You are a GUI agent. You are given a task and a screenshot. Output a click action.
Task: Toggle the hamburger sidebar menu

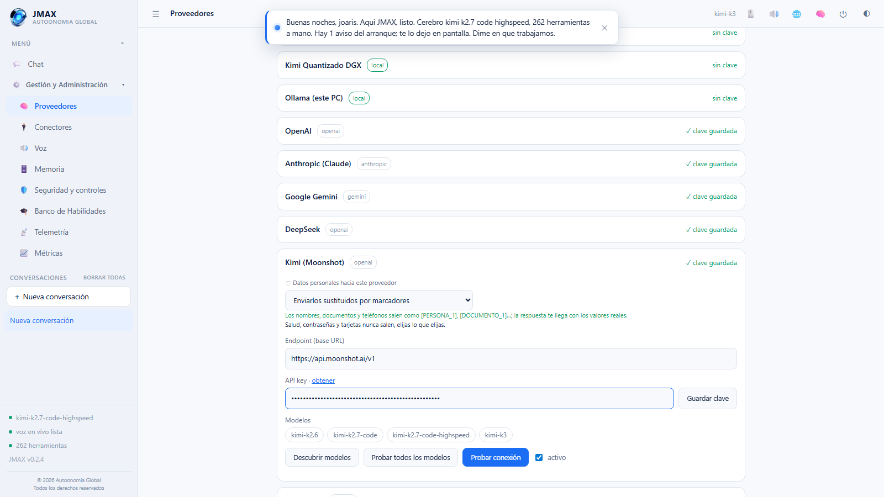pos(156,14)
